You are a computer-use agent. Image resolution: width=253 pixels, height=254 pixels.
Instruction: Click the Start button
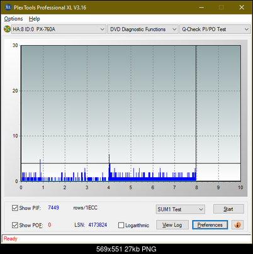[228, 209]
